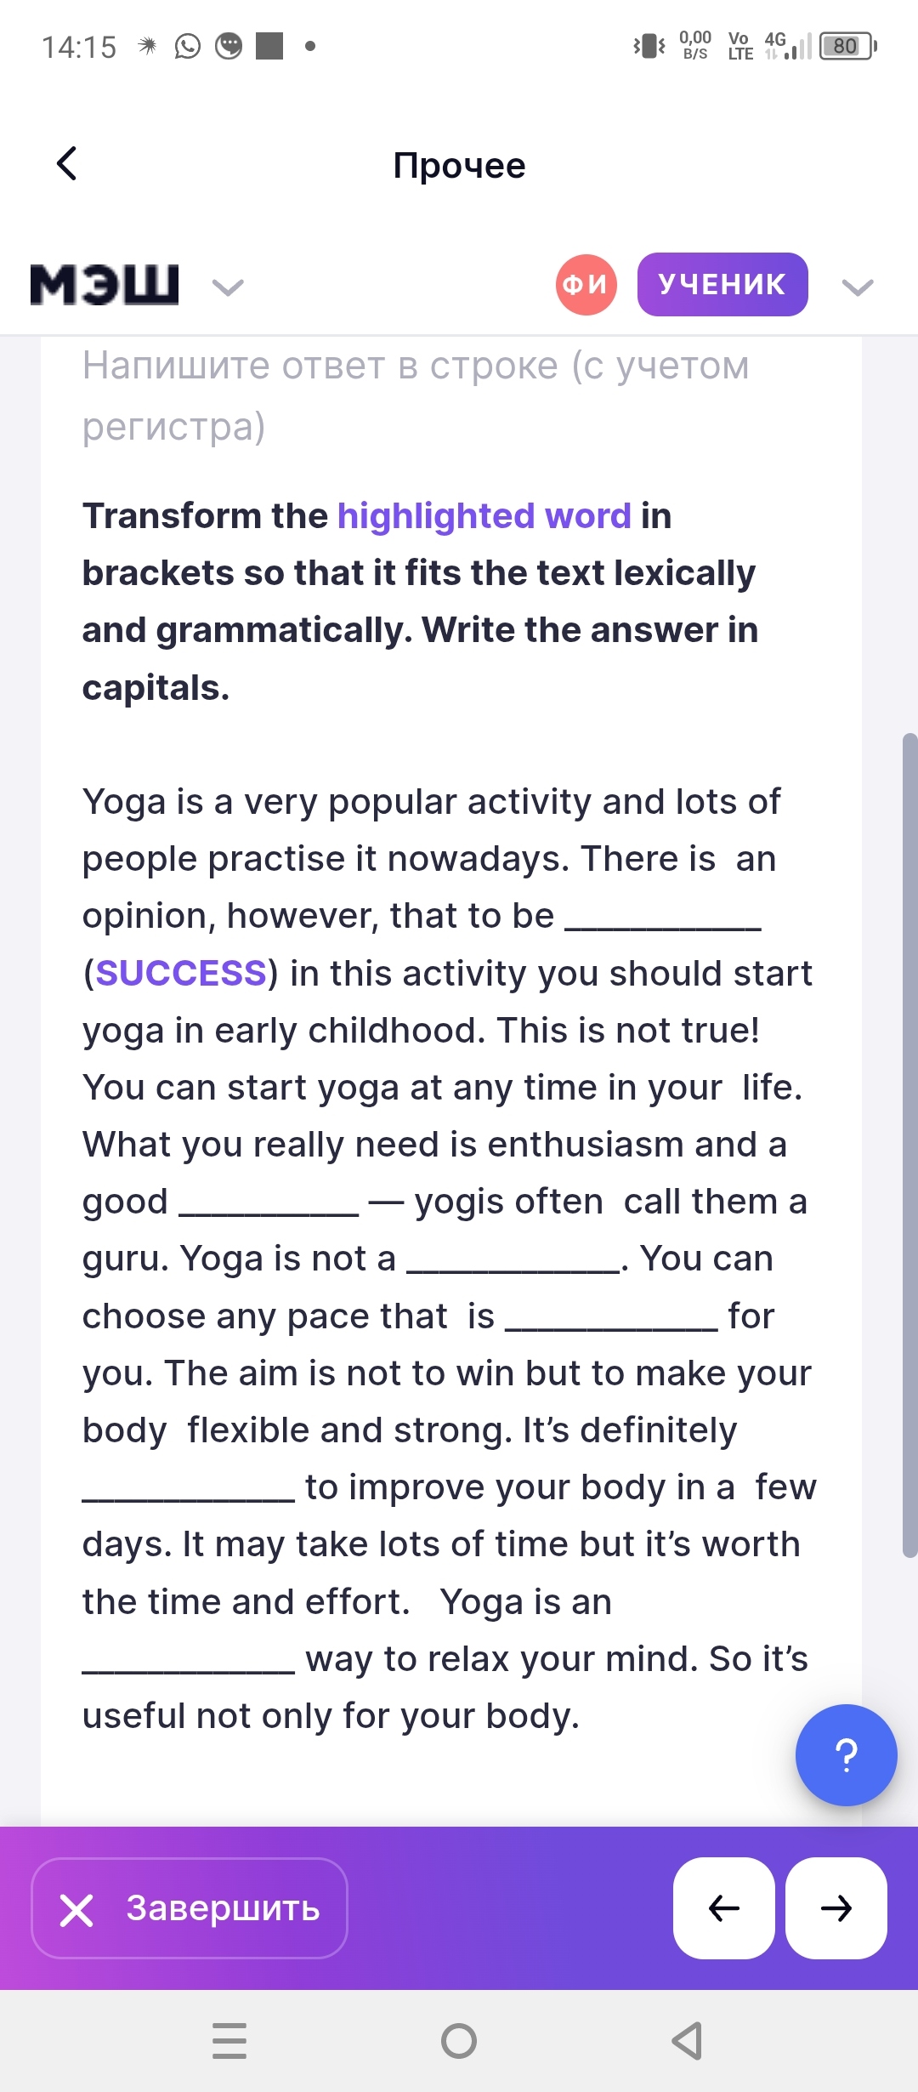
Task: Click the blank after 'pace that is'
Action: pyautogui.click(x=612, y=1318)
